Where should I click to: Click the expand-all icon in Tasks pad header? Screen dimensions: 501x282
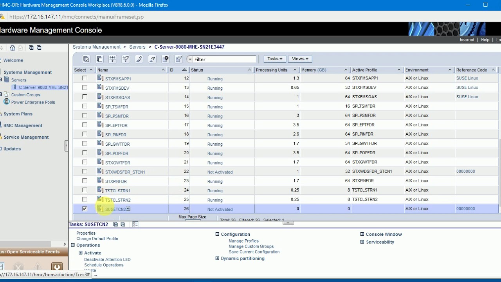click(115, 224)
